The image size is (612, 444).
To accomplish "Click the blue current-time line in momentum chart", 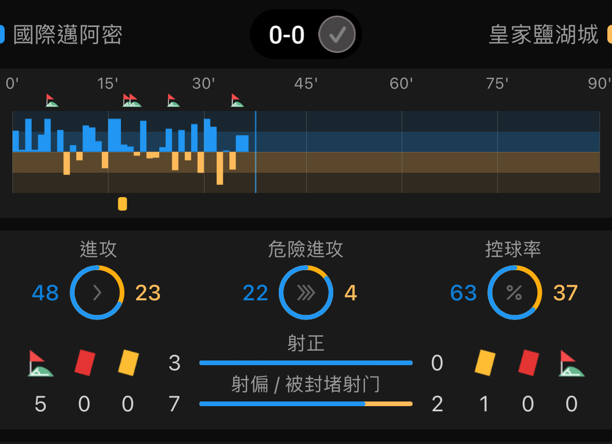I will [256, 152].
